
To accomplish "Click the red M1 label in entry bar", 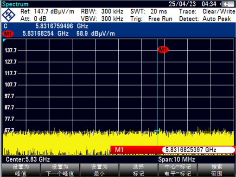I will point(119,150).
